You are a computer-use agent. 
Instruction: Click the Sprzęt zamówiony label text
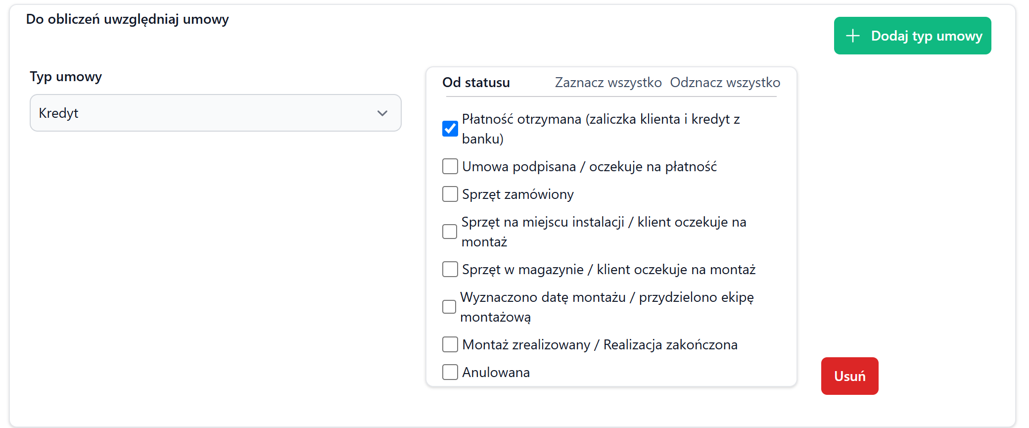(x=517, y=194)
